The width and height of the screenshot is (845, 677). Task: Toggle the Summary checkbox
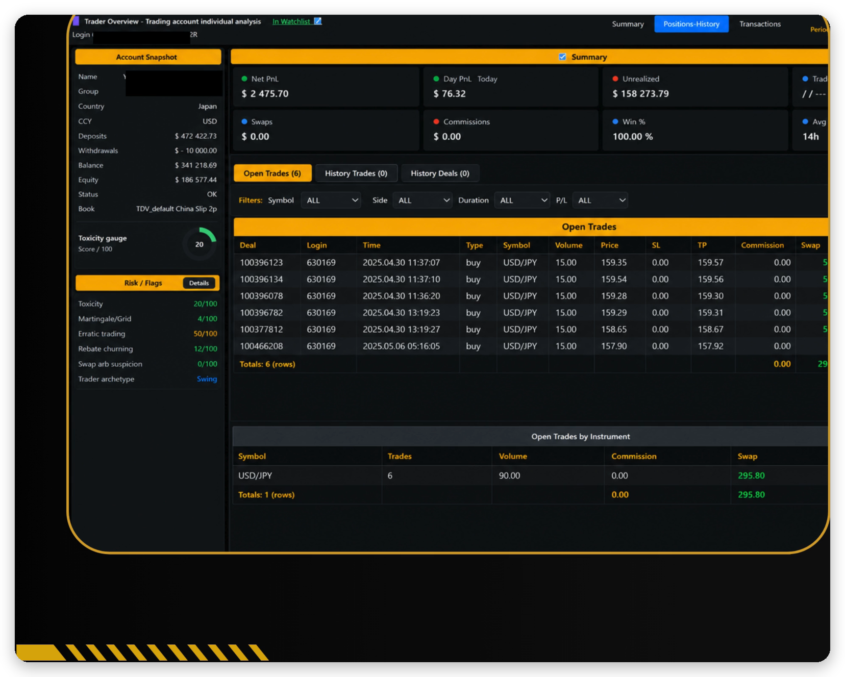(x=562, y=57)
